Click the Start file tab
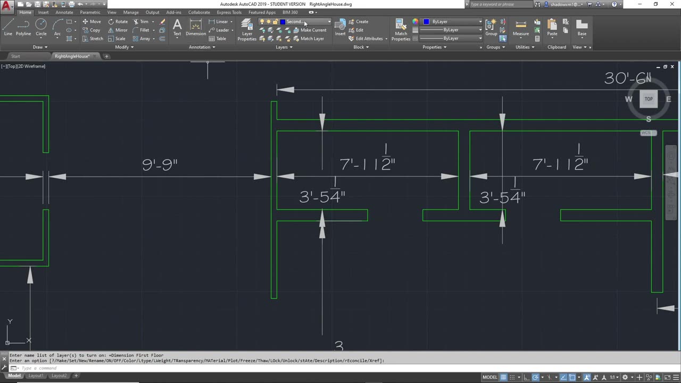Viewport: 681px width, 383px height. click(x=15, y=56)
